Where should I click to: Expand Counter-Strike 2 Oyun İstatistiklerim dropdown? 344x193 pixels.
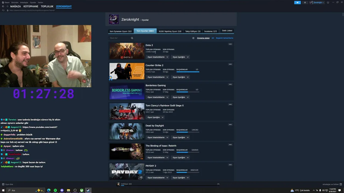pos(158,77)
